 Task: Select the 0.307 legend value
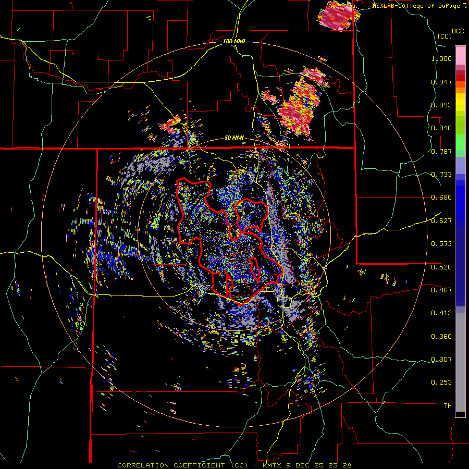click(441, 359)
